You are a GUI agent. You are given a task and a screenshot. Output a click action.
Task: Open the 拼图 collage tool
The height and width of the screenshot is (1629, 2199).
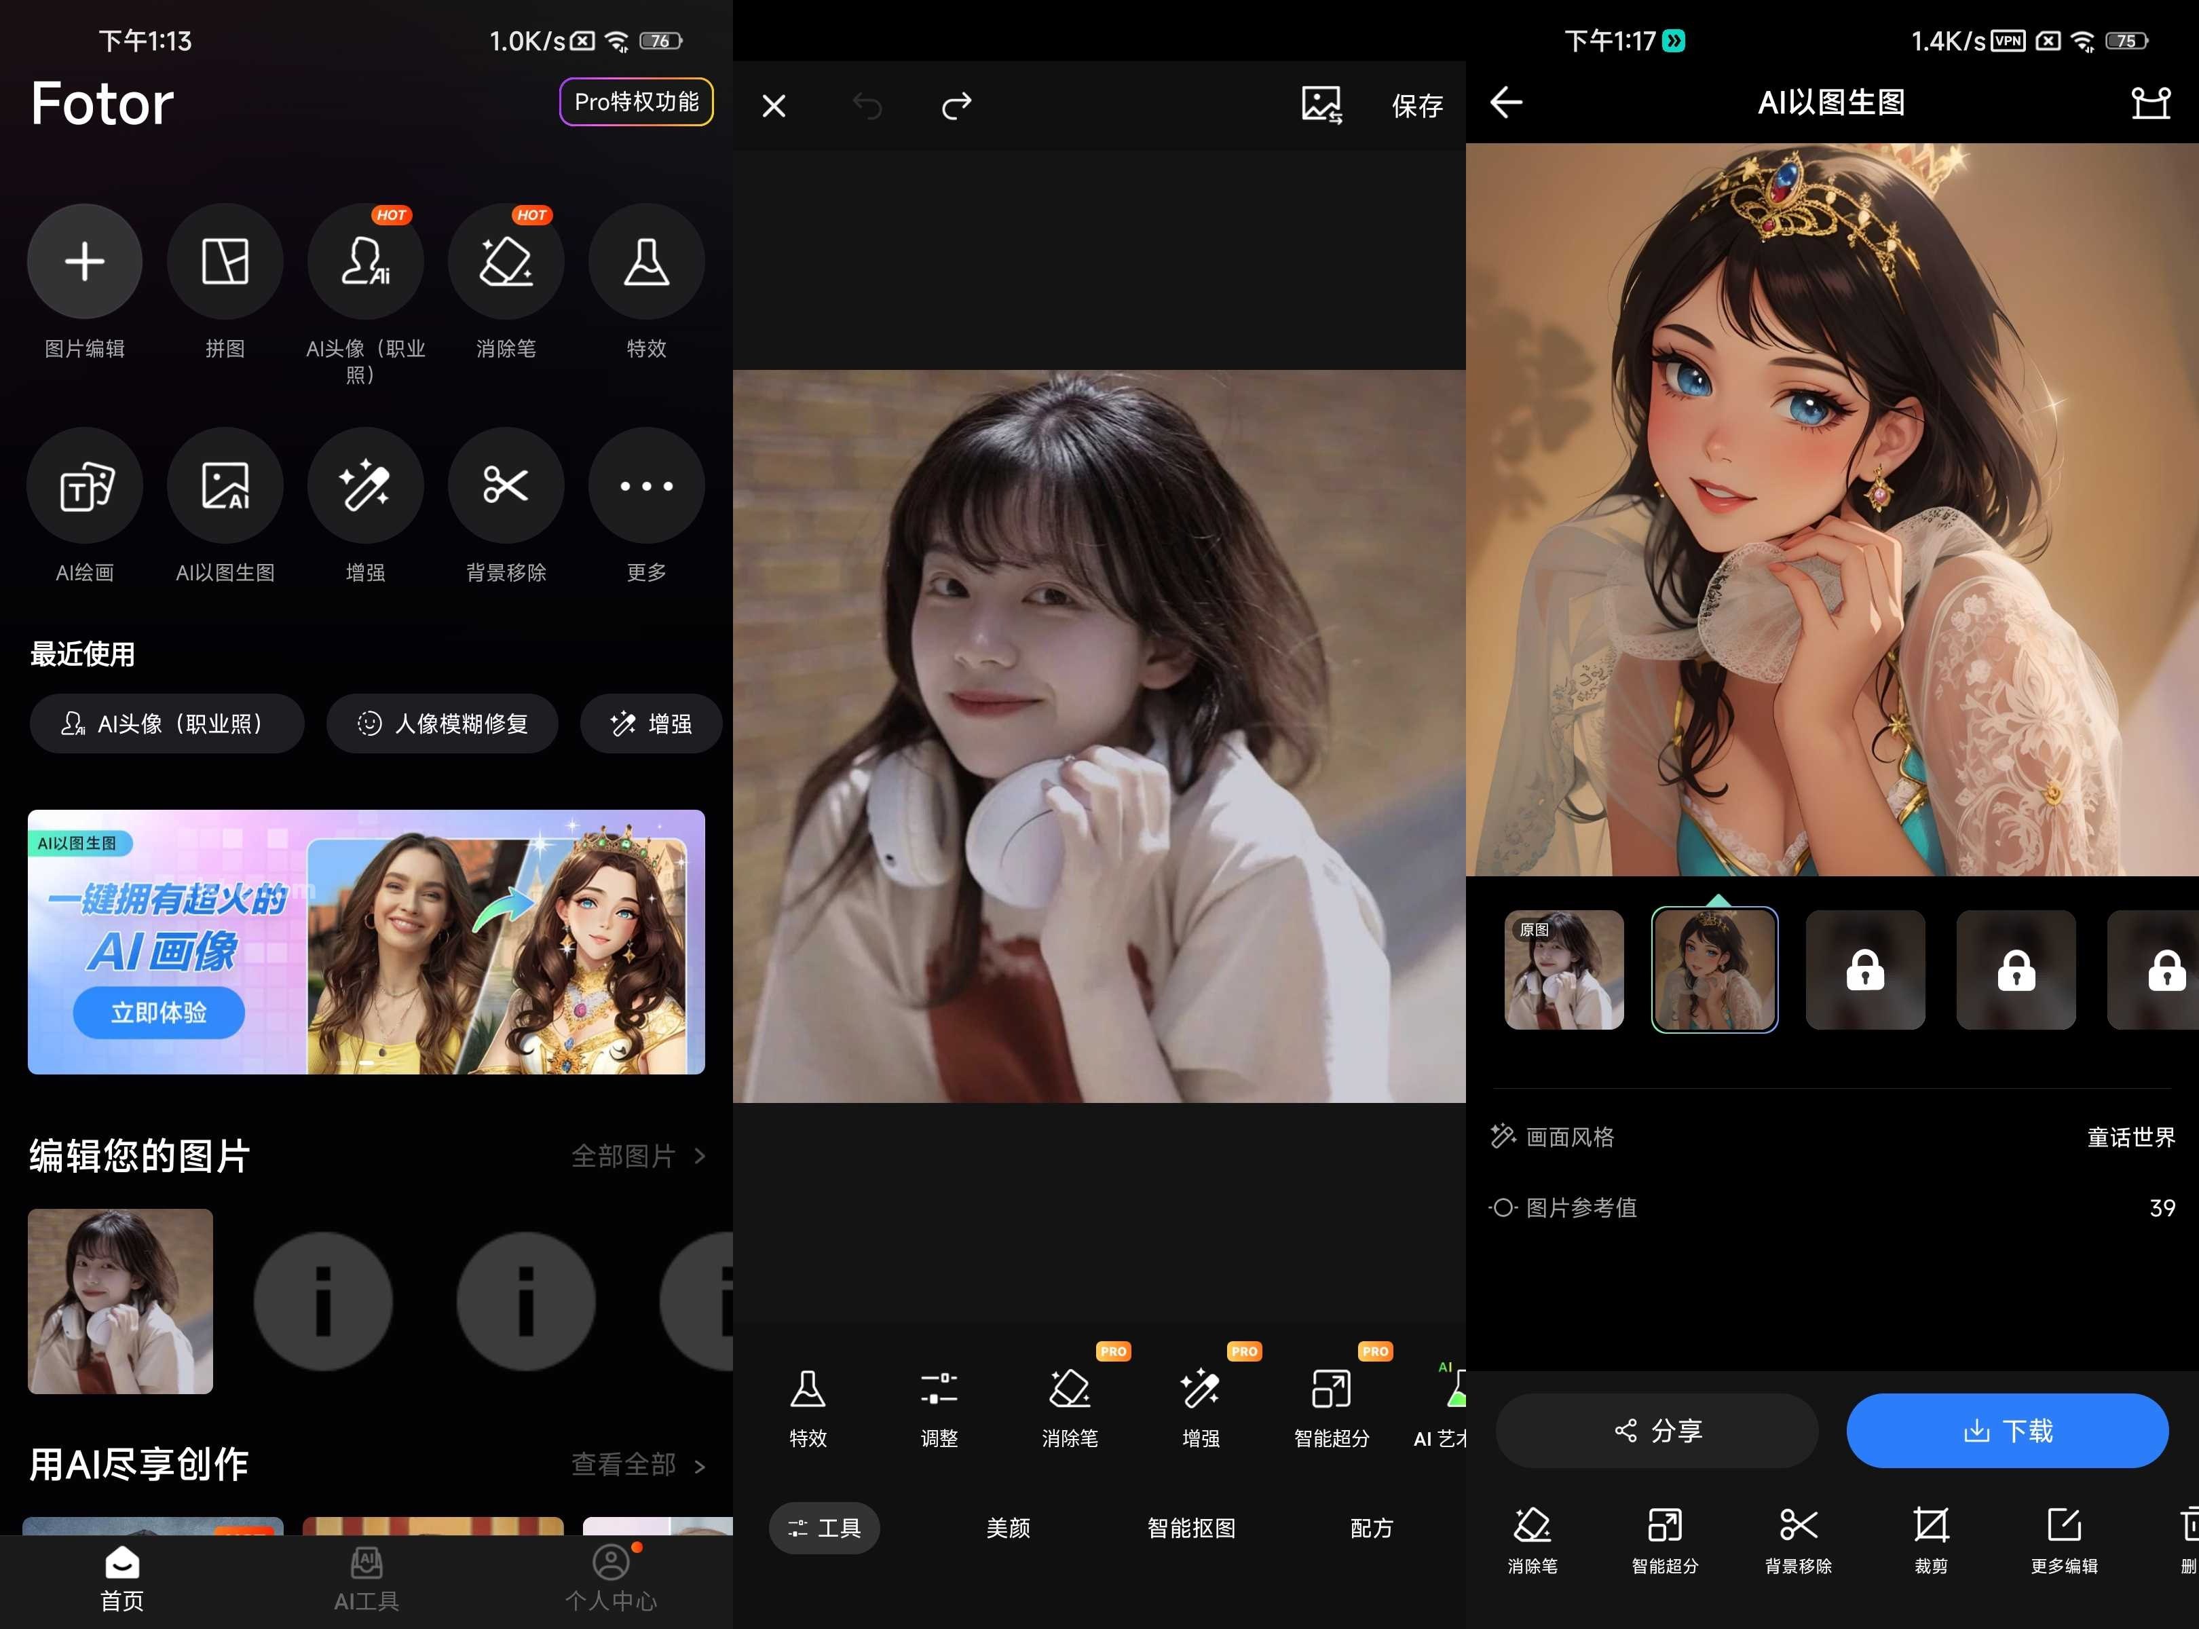pyautogui.click(x=225, y=261)
